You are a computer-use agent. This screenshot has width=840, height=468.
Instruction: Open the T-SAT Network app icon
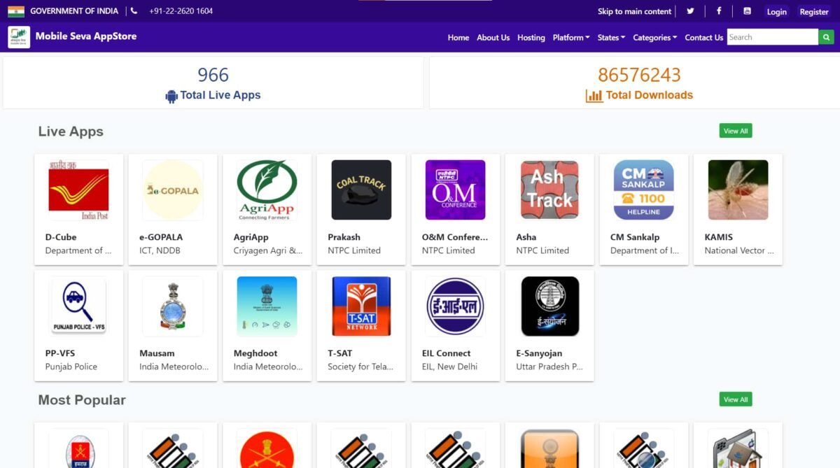click(360, 306)
